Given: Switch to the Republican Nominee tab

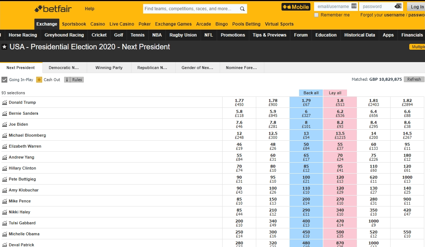Looking at the screenshot, I should [x=153, y=68].
